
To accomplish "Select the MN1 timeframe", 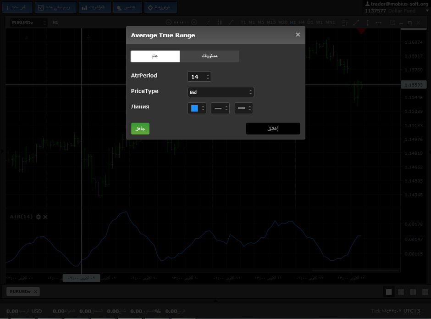I will [330, 22].
